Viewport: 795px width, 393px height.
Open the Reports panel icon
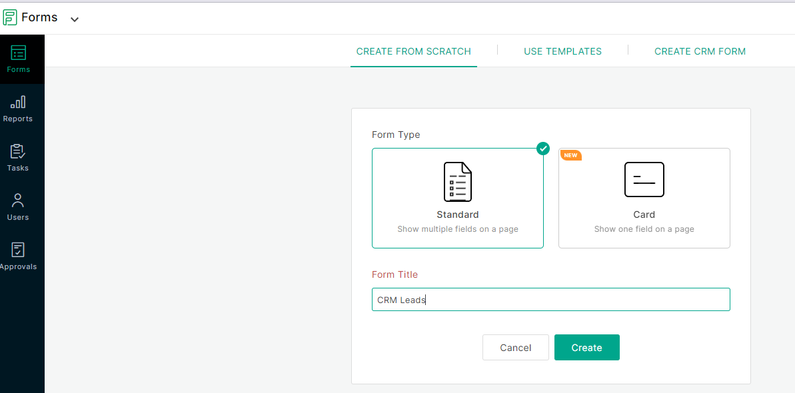point(18,105)
